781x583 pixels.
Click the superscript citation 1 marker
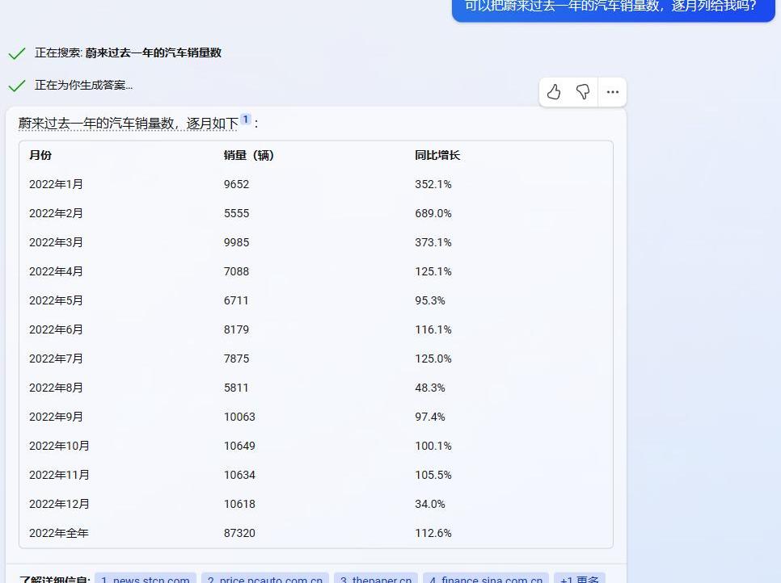coord(246,120)
